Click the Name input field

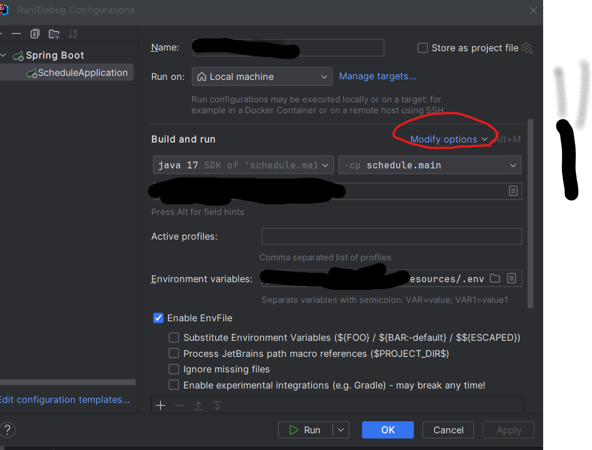coord(289,48)
